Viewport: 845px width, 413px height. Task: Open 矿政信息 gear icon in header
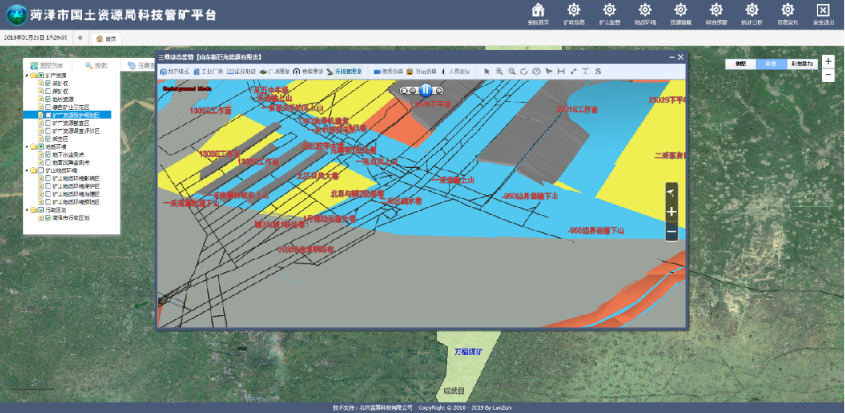573,10
